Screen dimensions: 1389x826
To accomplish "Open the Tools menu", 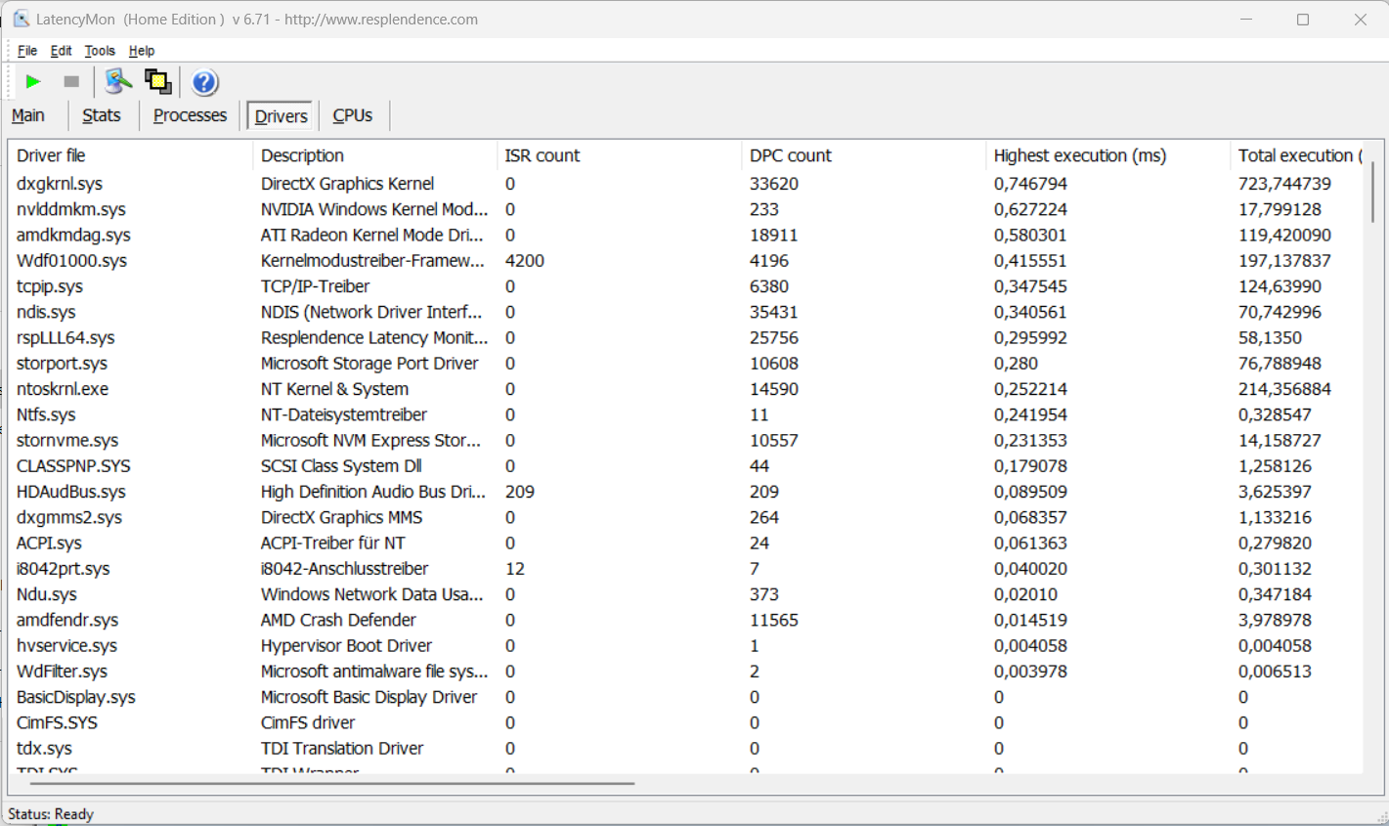I will (100, 51).
